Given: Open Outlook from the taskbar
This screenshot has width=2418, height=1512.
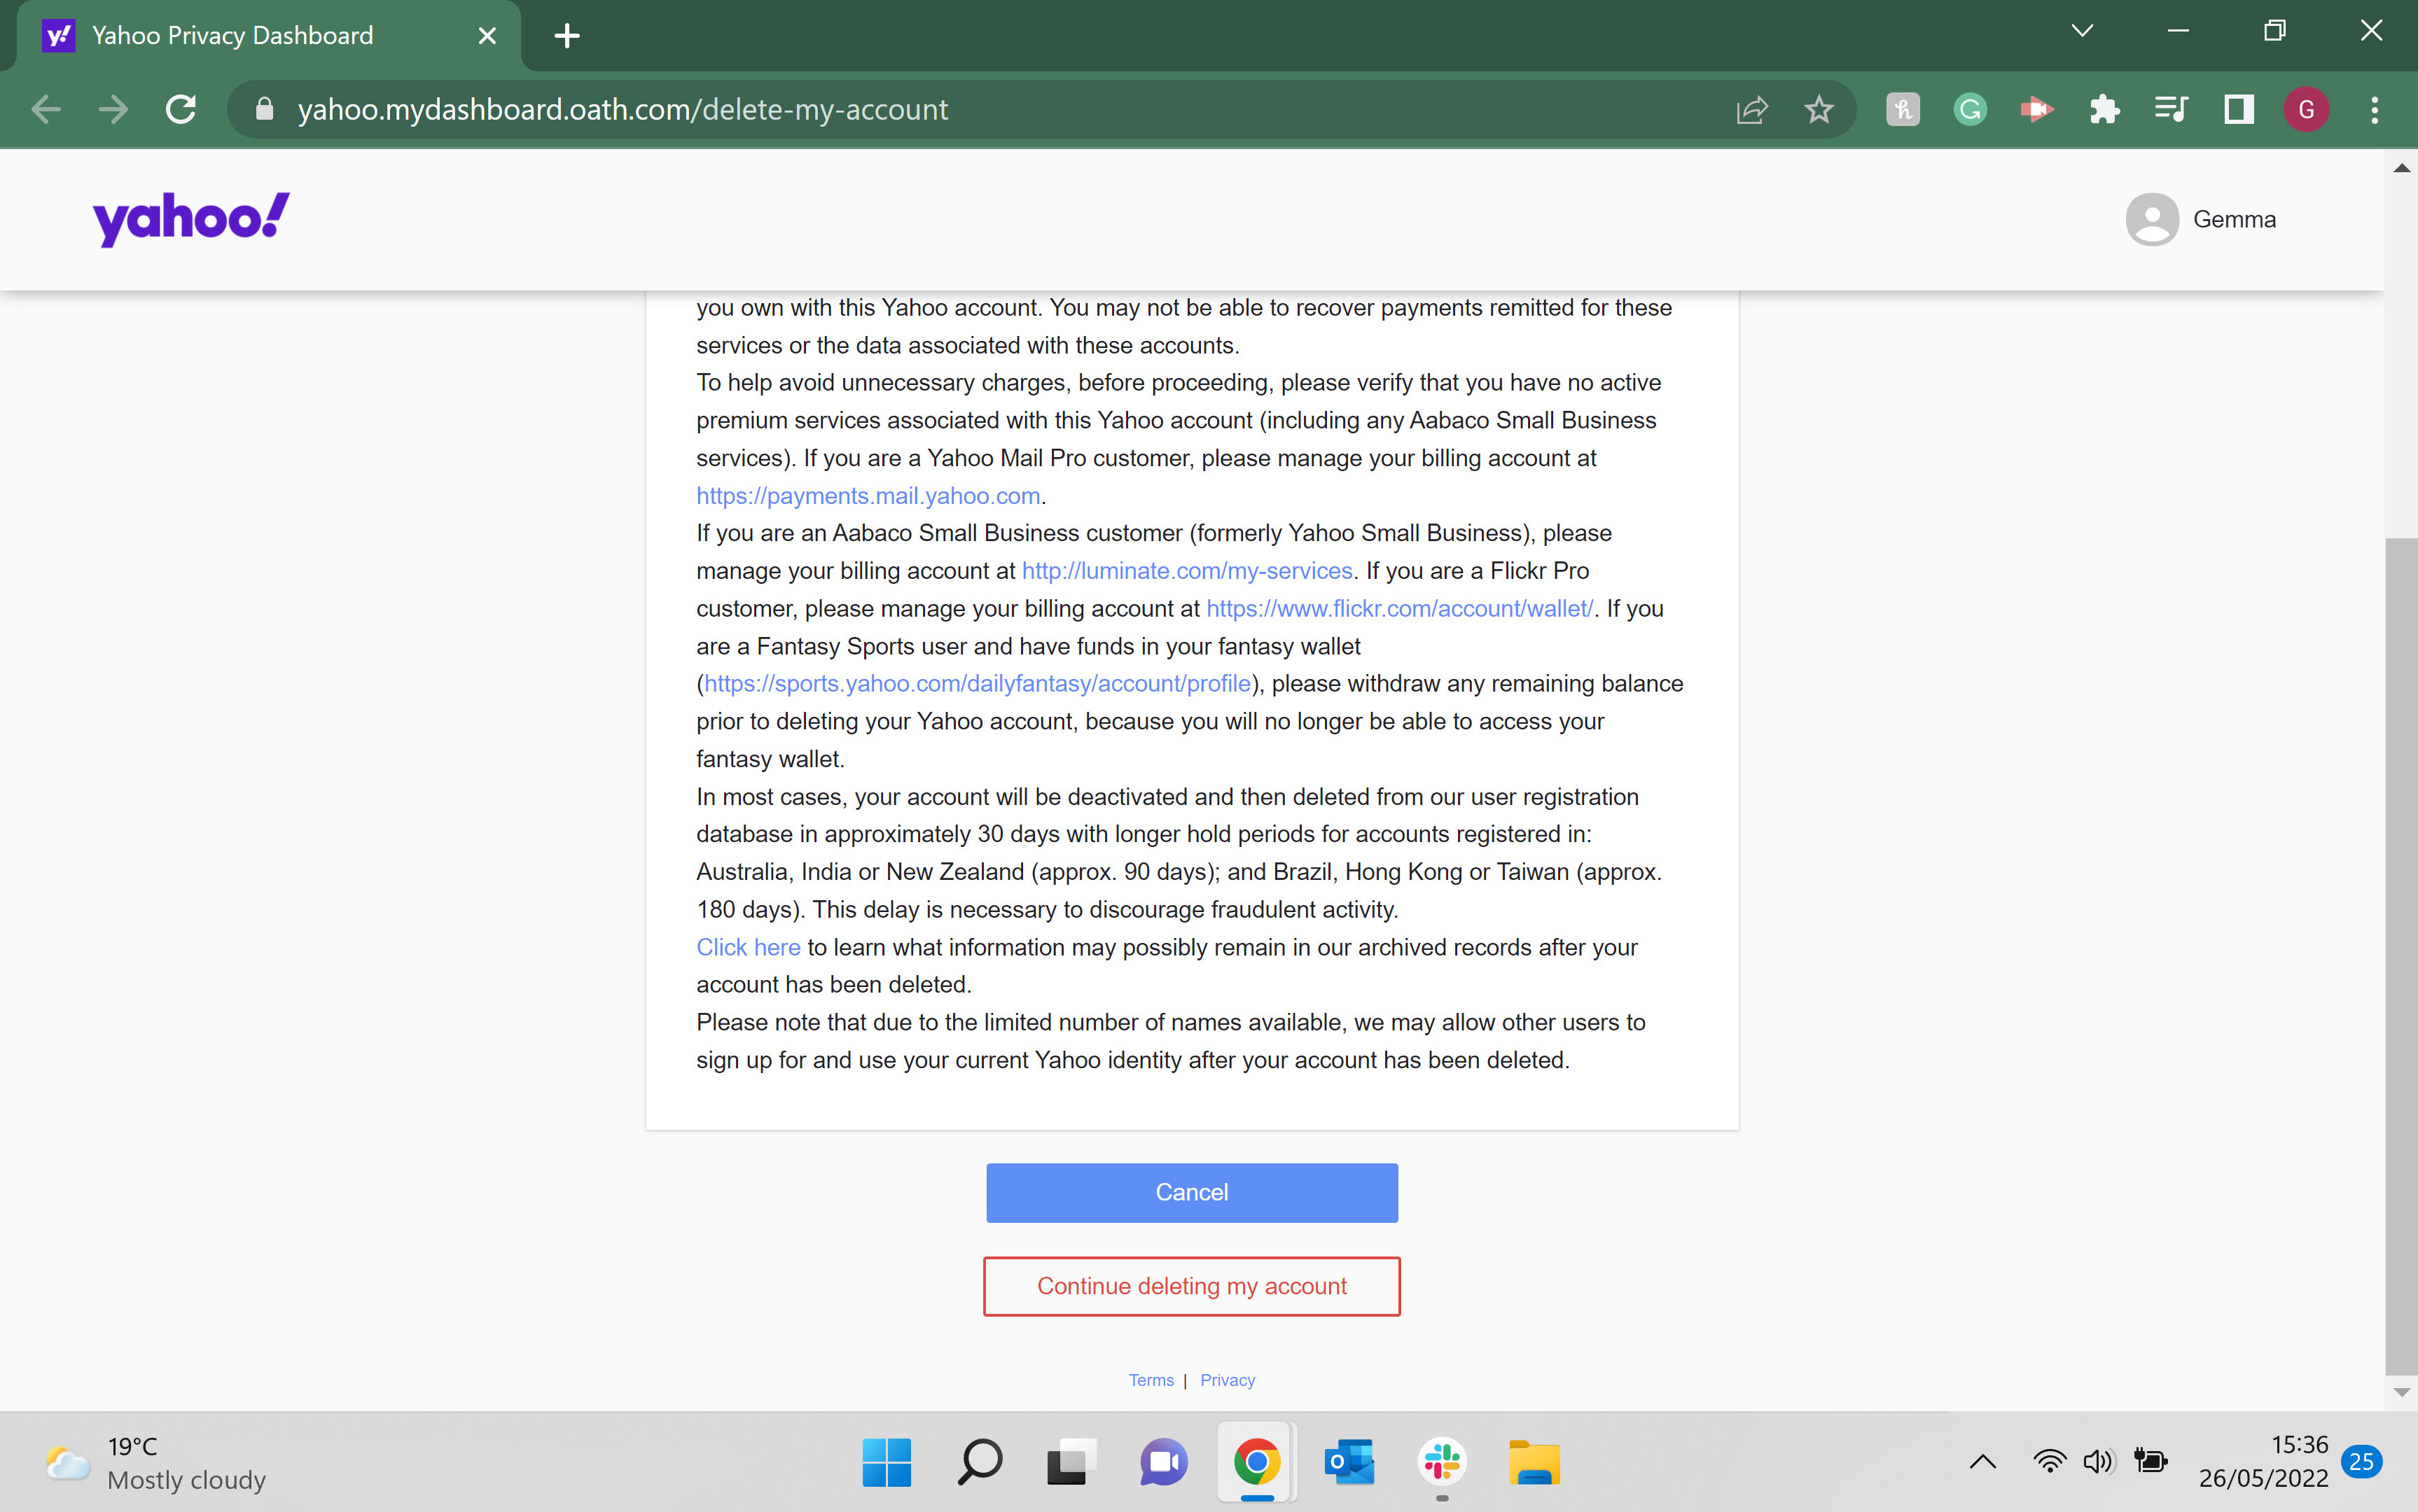Looking at the screenshot, I should (x=1349, y=1462).
